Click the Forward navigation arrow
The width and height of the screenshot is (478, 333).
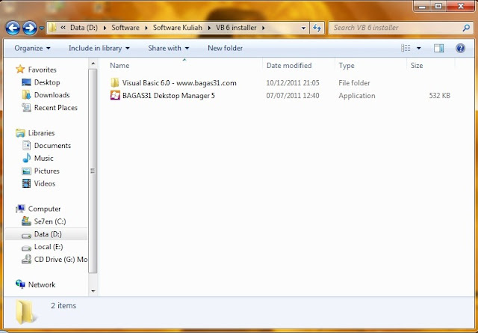(30, 28)
